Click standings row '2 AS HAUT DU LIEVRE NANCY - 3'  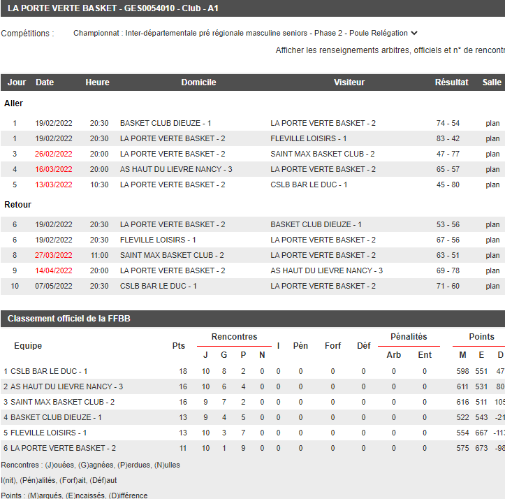click(253, 386)
